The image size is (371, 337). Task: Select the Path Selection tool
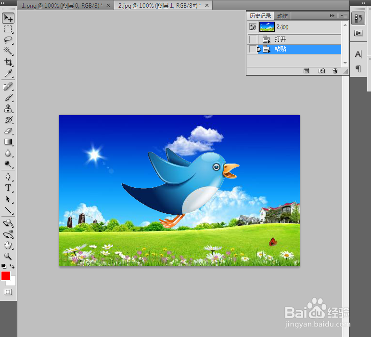(x=8, y=199)
